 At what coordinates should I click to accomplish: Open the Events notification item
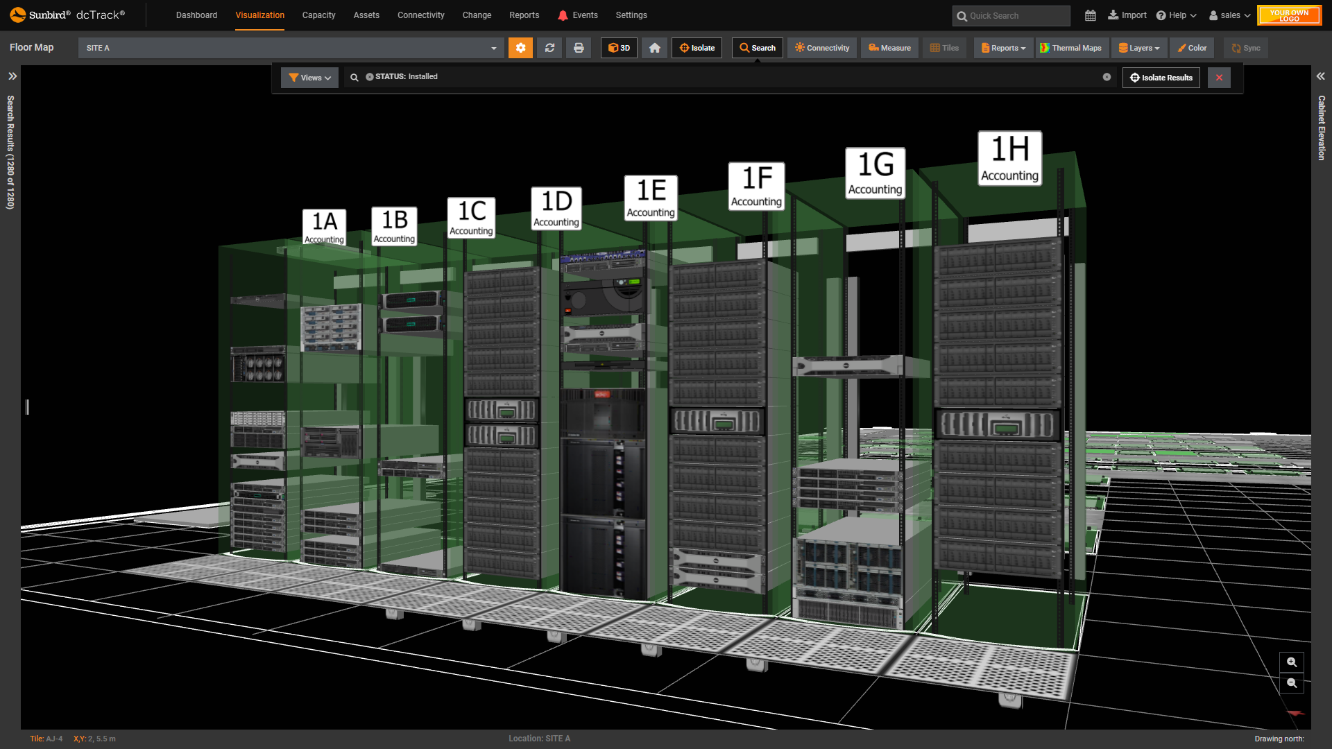(578, 15)
